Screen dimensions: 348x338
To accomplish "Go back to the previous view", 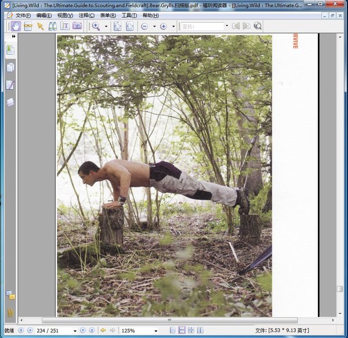I will tap(103, 330).
